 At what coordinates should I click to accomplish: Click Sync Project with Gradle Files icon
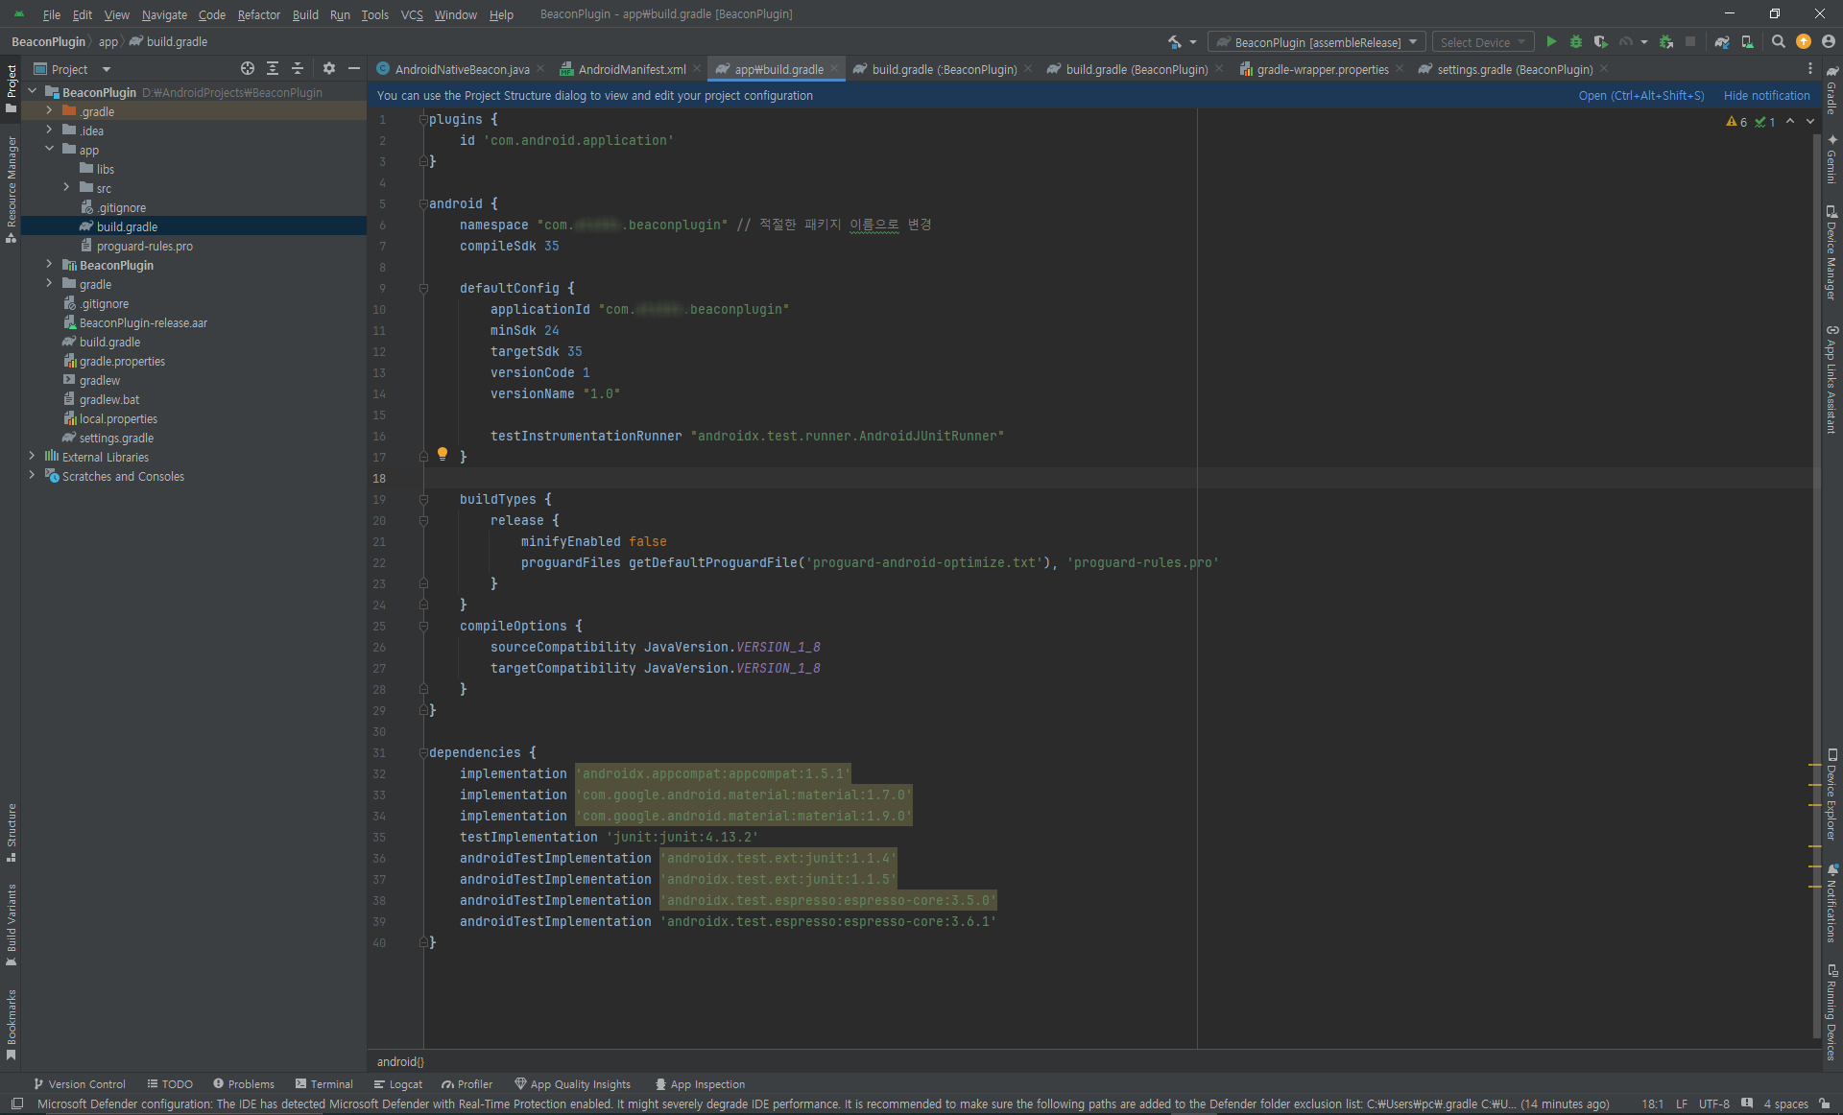coord(1722,42)
